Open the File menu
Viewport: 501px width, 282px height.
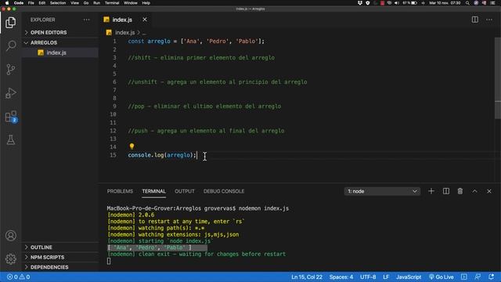tap(31, 3)
